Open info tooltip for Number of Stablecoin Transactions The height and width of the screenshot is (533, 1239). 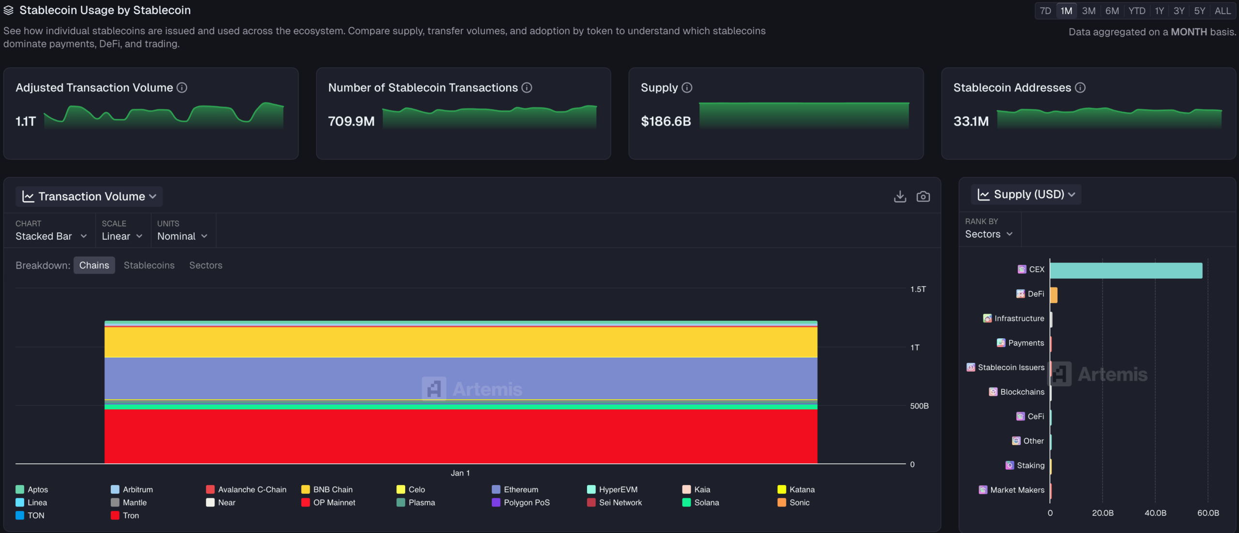point(527,87)
